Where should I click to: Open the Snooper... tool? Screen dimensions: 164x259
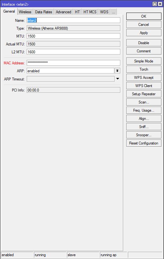pyautogui.click(x=144, y=135)
